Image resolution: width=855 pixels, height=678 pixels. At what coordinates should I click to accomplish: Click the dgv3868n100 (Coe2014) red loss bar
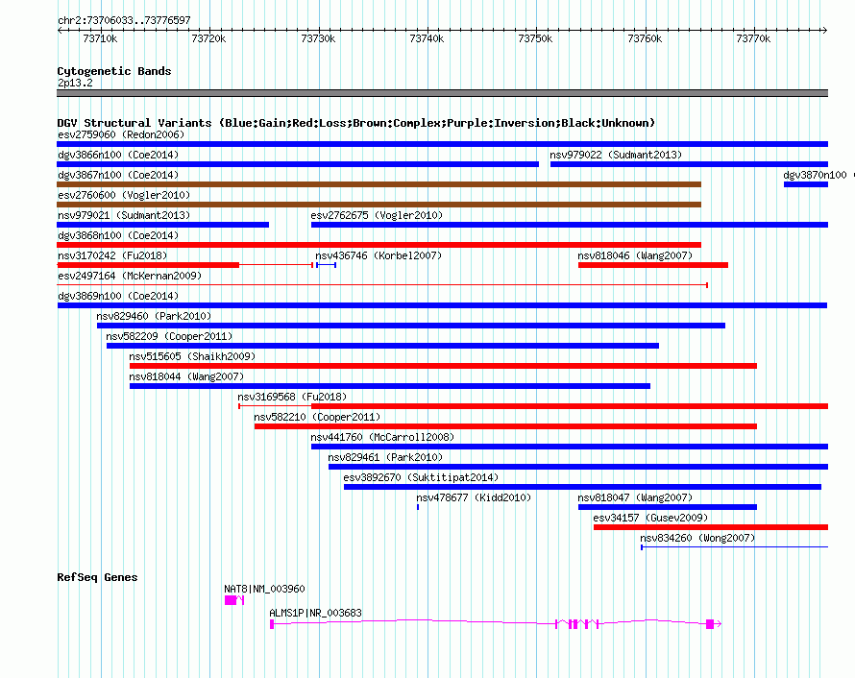click(379, 245)
